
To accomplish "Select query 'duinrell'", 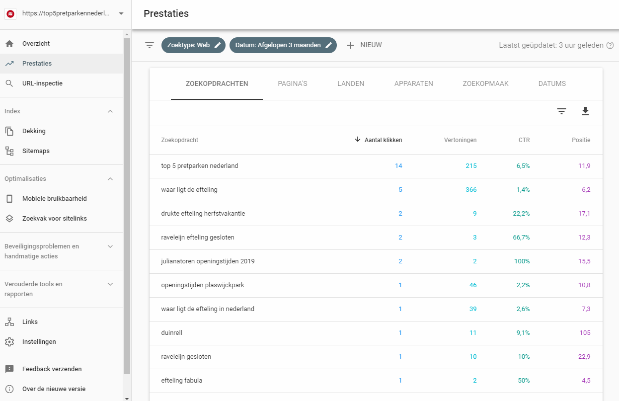I will (172, 333).
